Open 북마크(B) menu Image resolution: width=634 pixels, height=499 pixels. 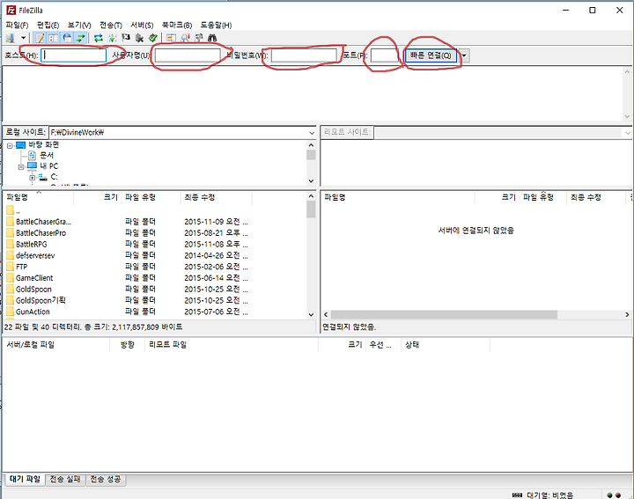(x=177, y=25)
